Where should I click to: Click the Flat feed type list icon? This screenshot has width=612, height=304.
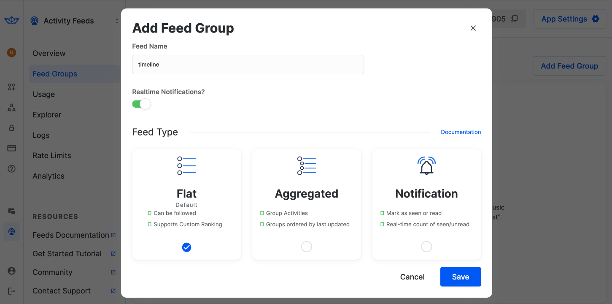tap(186, 166)
